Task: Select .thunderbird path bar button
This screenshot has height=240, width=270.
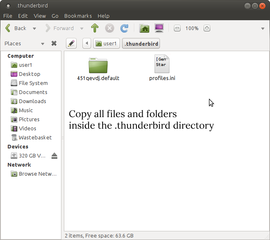Action: coord(141,44)
